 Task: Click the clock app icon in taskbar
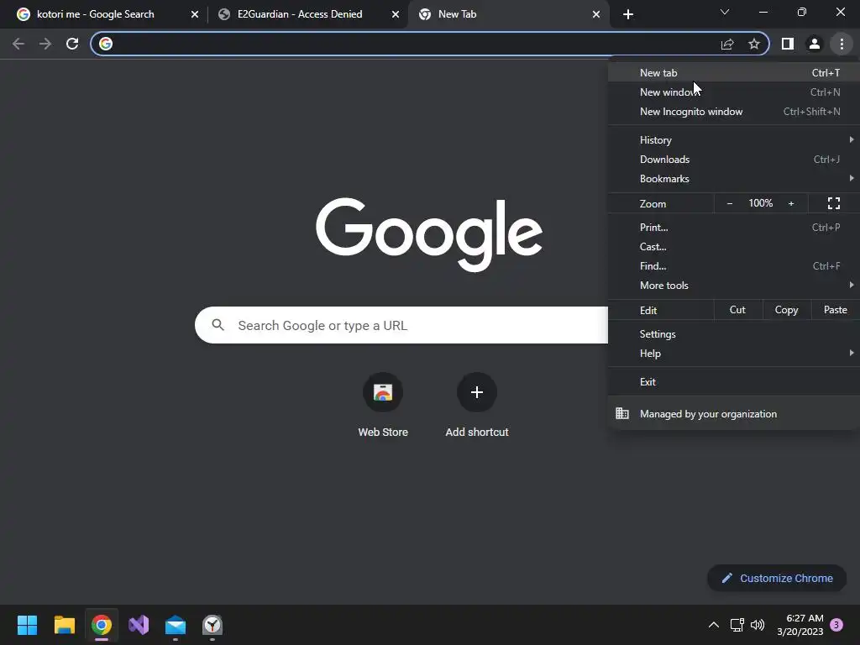click(212, 625)
